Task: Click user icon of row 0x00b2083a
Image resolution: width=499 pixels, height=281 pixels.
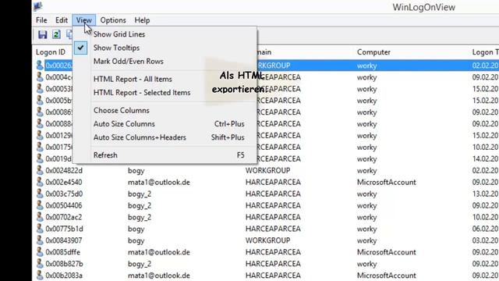Action: (x=40, y=275)
